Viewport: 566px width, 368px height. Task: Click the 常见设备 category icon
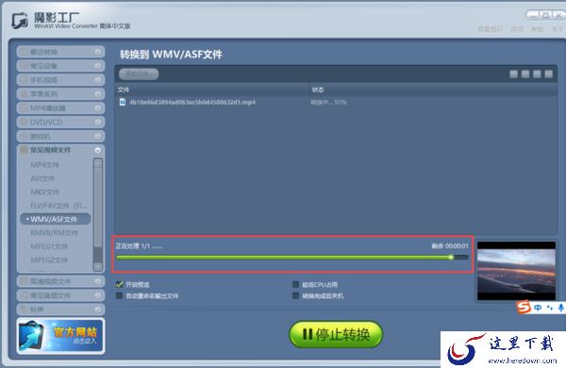tap(24, 66)
